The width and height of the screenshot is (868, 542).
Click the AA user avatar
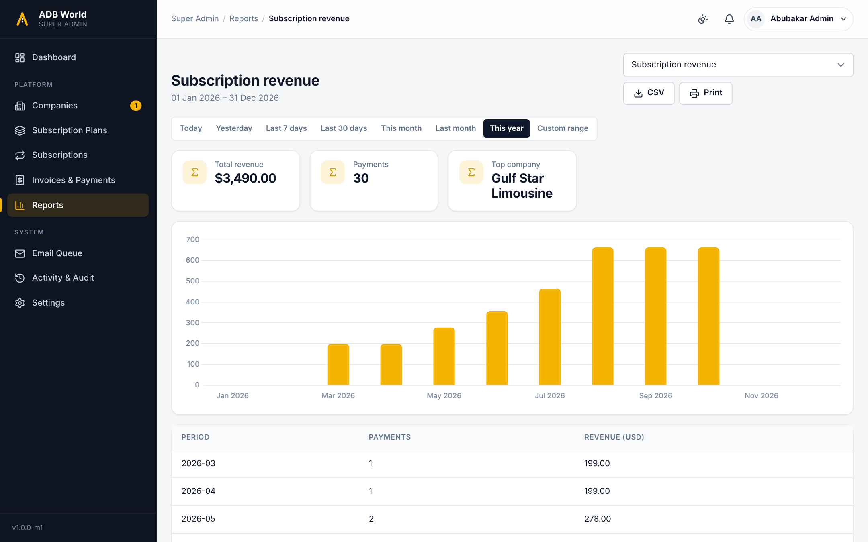[756, 19]
